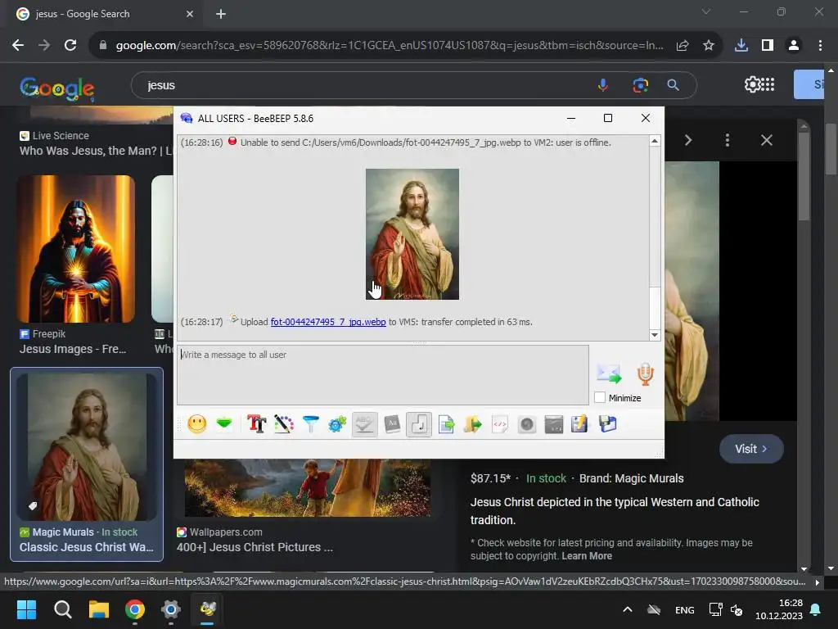
Task: Go to the Google logo homepage
Action: [57, 88]
